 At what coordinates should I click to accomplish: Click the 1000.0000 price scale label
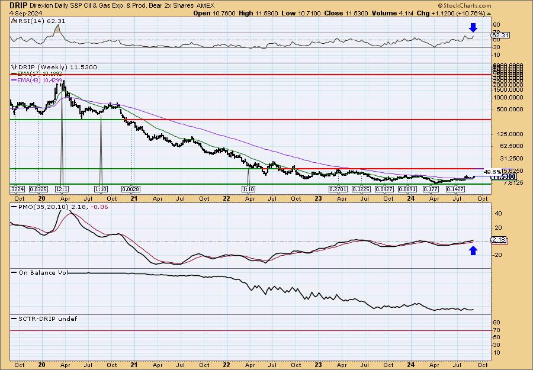click(509, 98)
